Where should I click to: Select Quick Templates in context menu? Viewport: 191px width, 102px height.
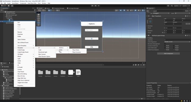click(25, 46)
